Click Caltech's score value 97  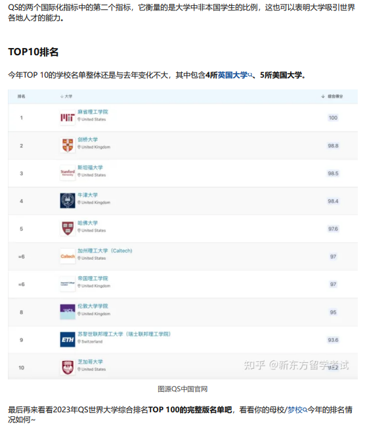(333, 256)
